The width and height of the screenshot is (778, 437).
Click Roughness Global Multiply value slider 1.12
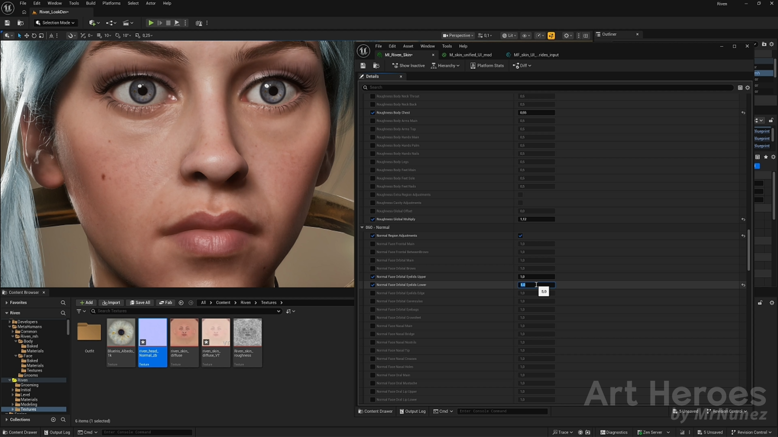536,219
